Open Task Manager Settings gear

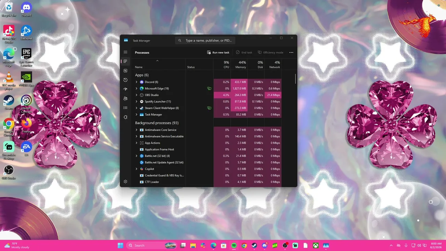pyautogui.click(x=125, y=182)
